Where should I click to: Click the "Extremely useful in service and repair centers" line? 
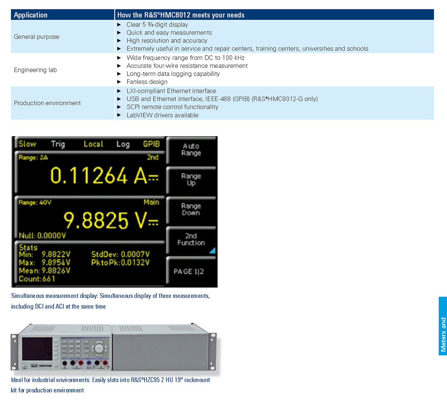point(247,48)
